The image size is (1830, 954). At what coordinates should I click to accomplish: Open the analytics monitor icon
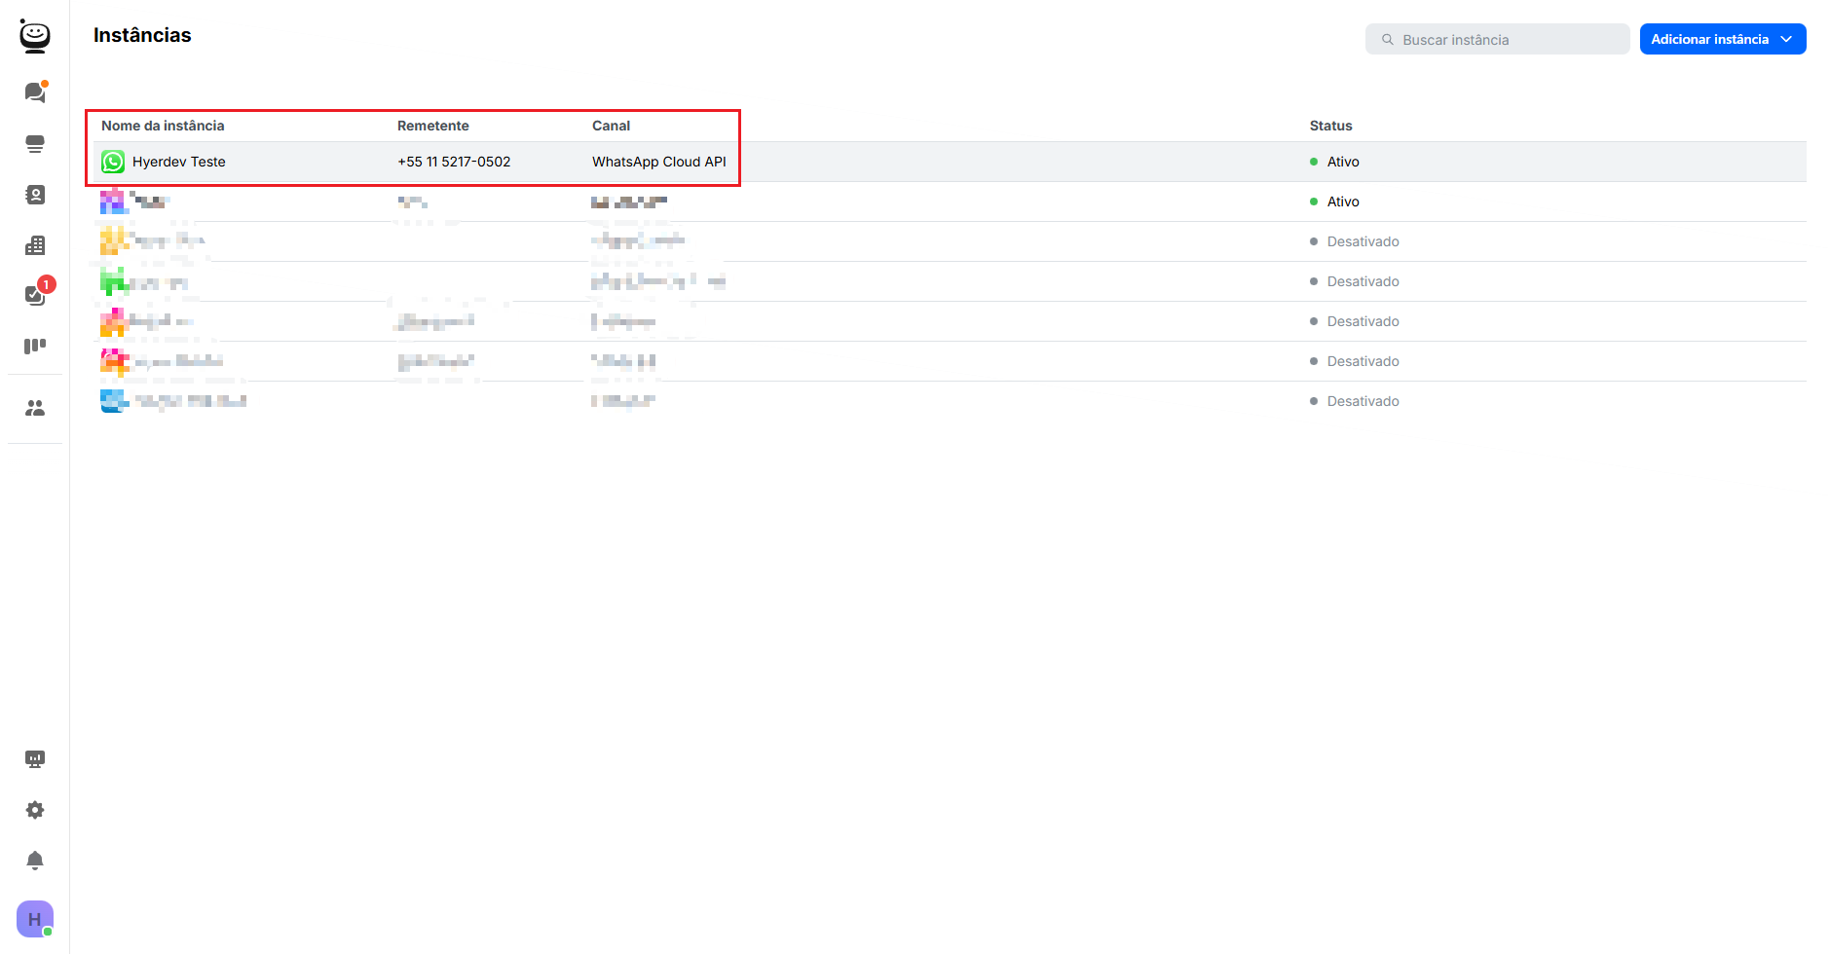(x=35, y=759)
